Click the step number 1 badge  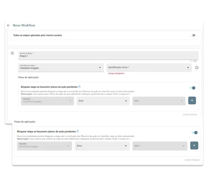coord(12,53)
